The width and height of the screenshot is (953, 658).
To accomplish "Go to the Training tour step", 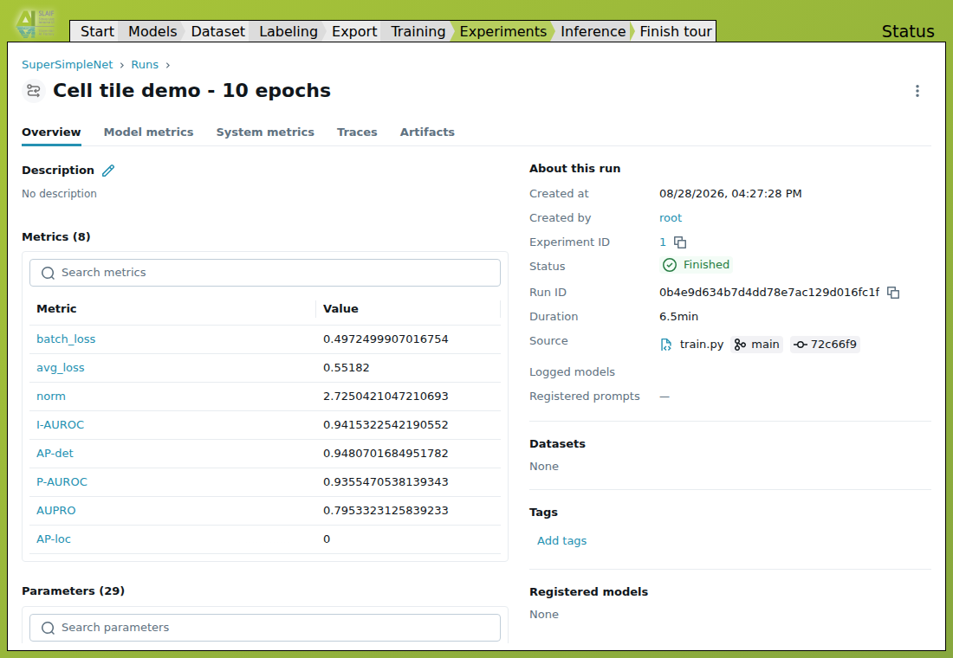I will point(418,31).
